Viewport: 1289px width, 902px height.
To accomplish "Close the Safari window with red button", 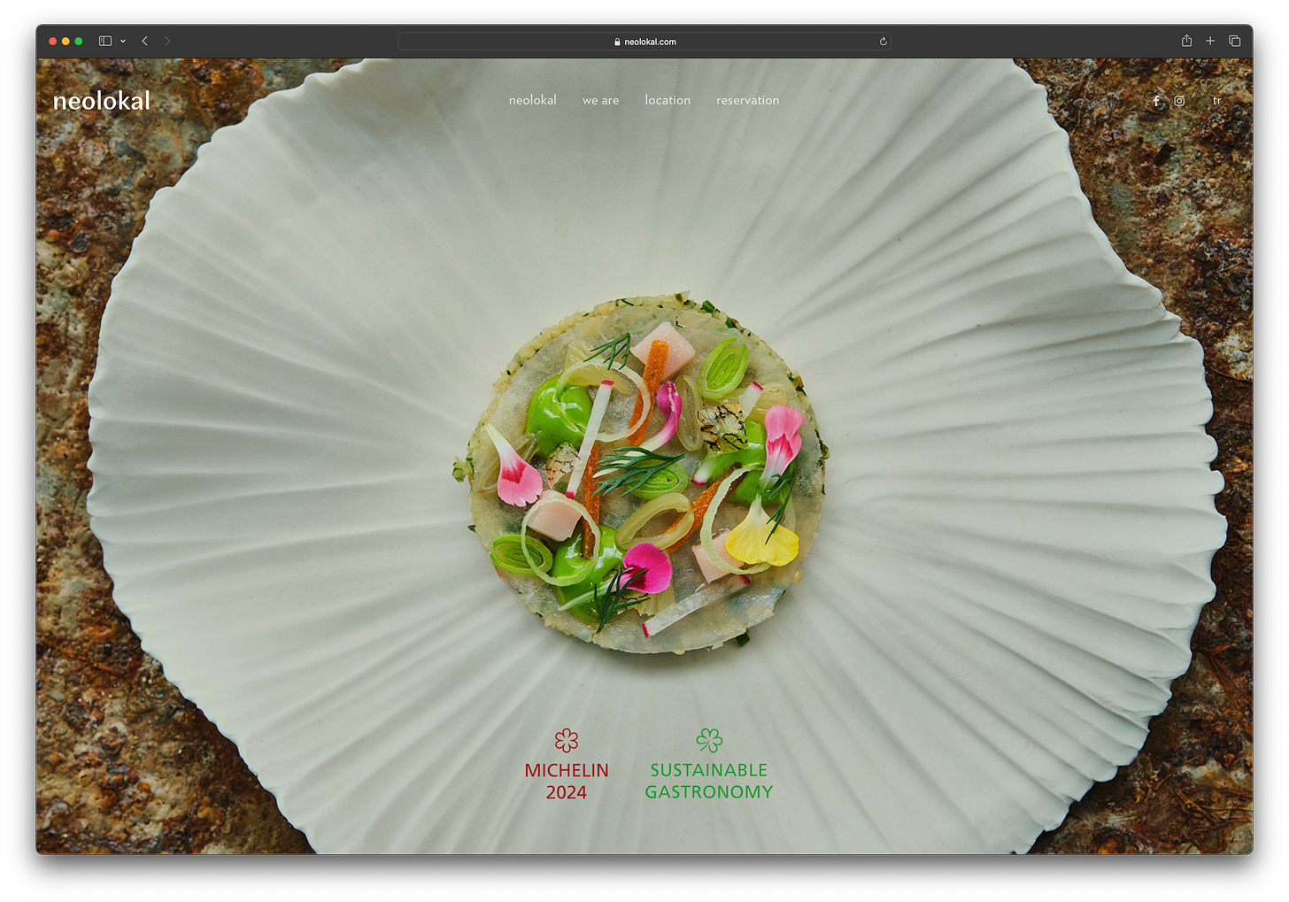I will coord(52,41).
